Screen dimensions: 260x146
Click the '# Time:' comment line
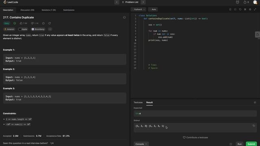[153, 65]
